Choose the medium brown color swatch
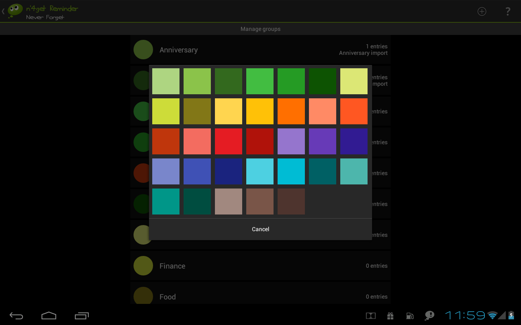Image resolution: width=521 pixels, height=325 pixels. 260,201
